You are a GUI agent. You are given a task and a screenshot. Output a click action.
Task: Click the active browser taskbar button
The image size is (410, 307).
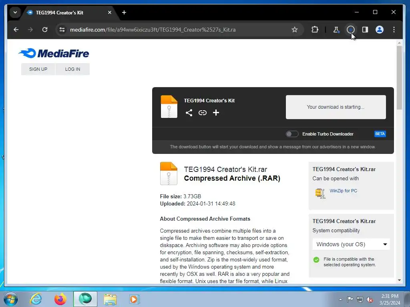(x=85, y=299)
